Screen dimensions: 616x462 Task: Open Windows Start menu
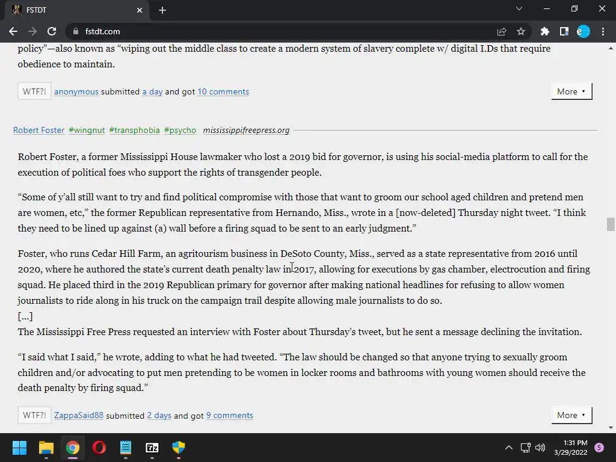pos(19,448)
